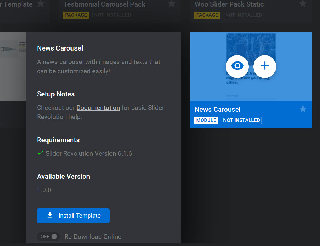Viewport: 320px width, 246px height.
Task: Click the available version 1.0.0 value
Action: point(44,190)
